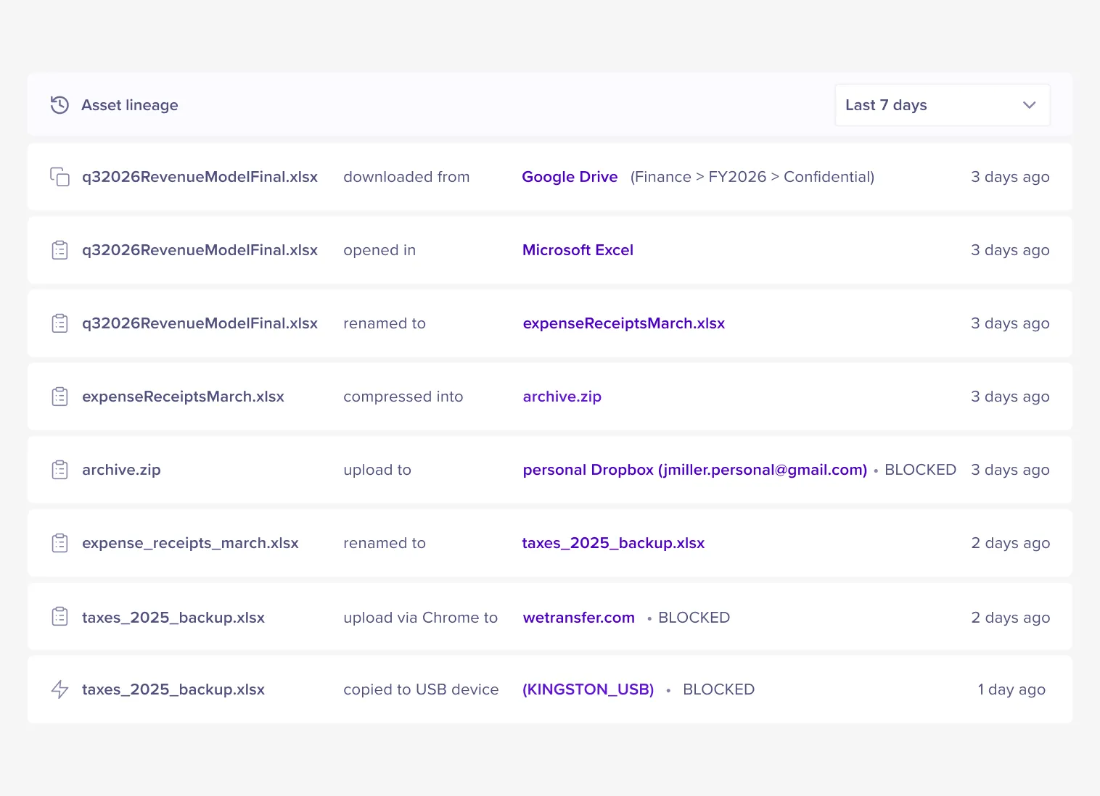Click '3 days ago' in the Microsoft Excel row
Viewport: 1100px width, 796px height.
click(1010, 250)
